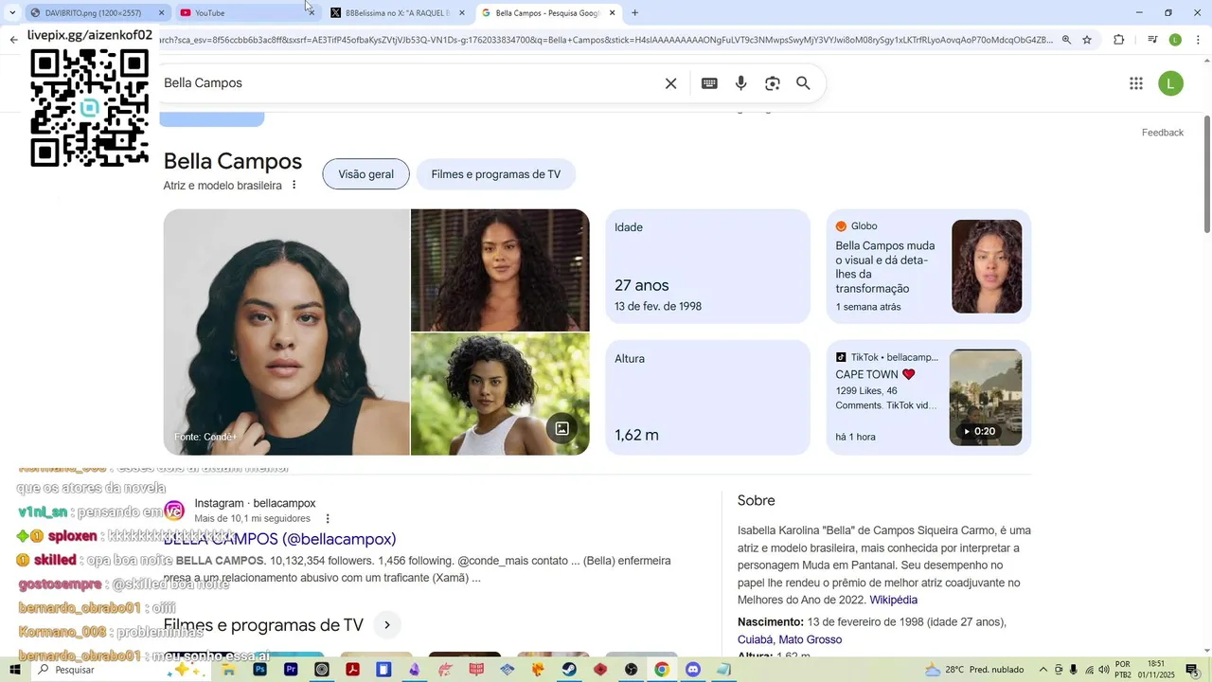Viewport: 1212px width, 682px height.
Task: Open OBS Studio from the taskbar
Action: 631,670
